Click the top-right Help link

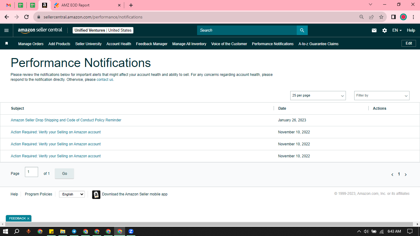pos(411,30)
